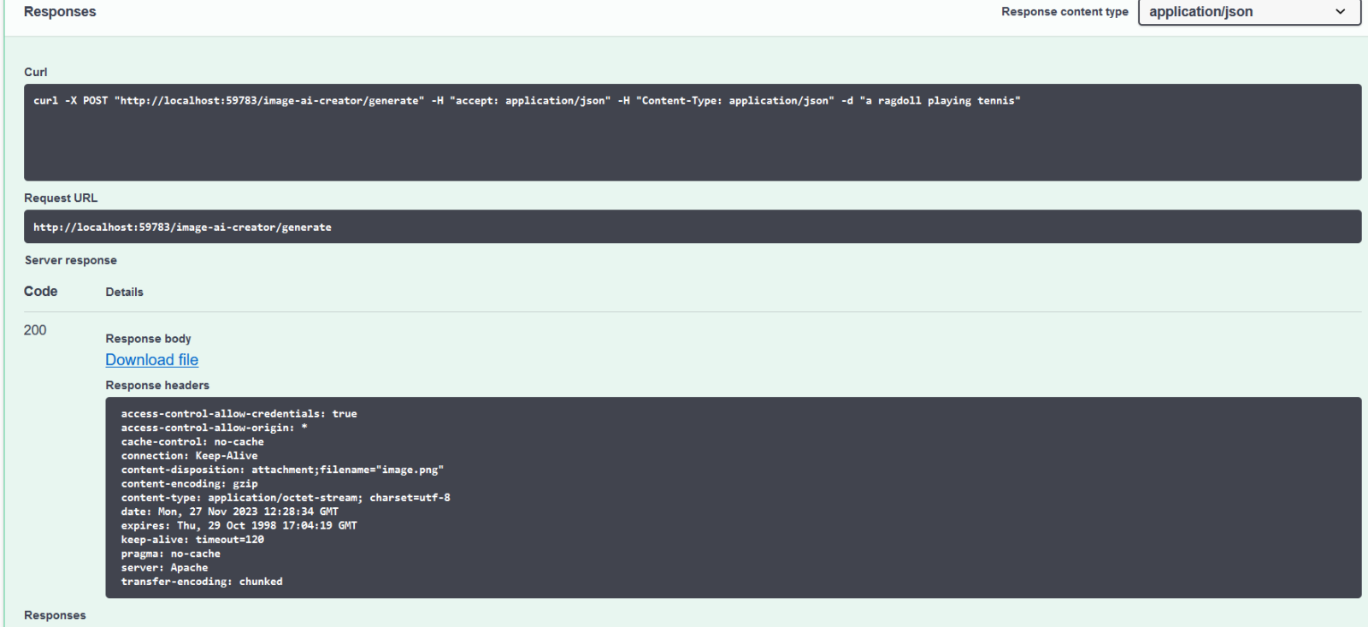The width and height of the screenshot is (1368, 627).
Task: Click the 200 status code
Action: 35,330
